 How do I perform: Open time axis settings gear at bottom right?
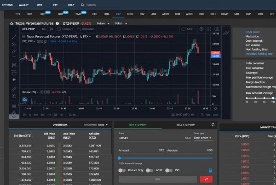(216, 108)
